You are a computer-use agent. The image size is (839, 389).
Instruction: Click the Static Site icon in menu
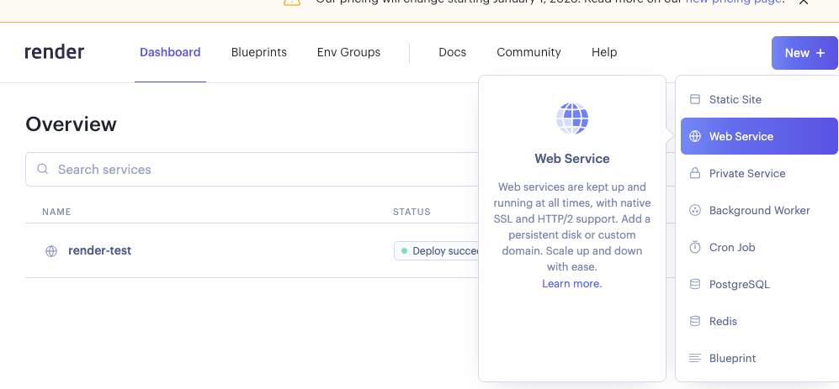695,99
